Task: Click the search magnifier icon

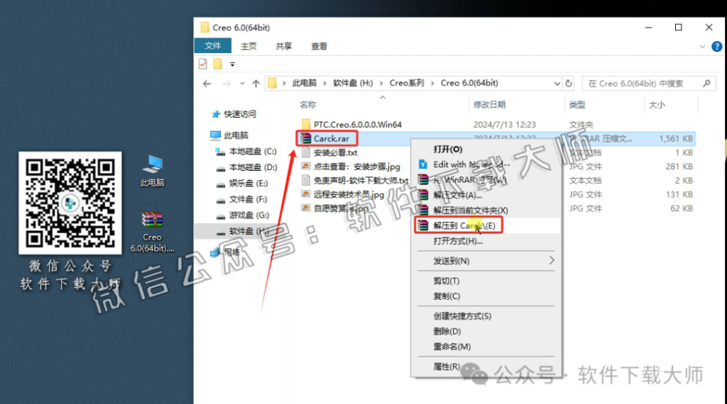Action: point(706,84)
